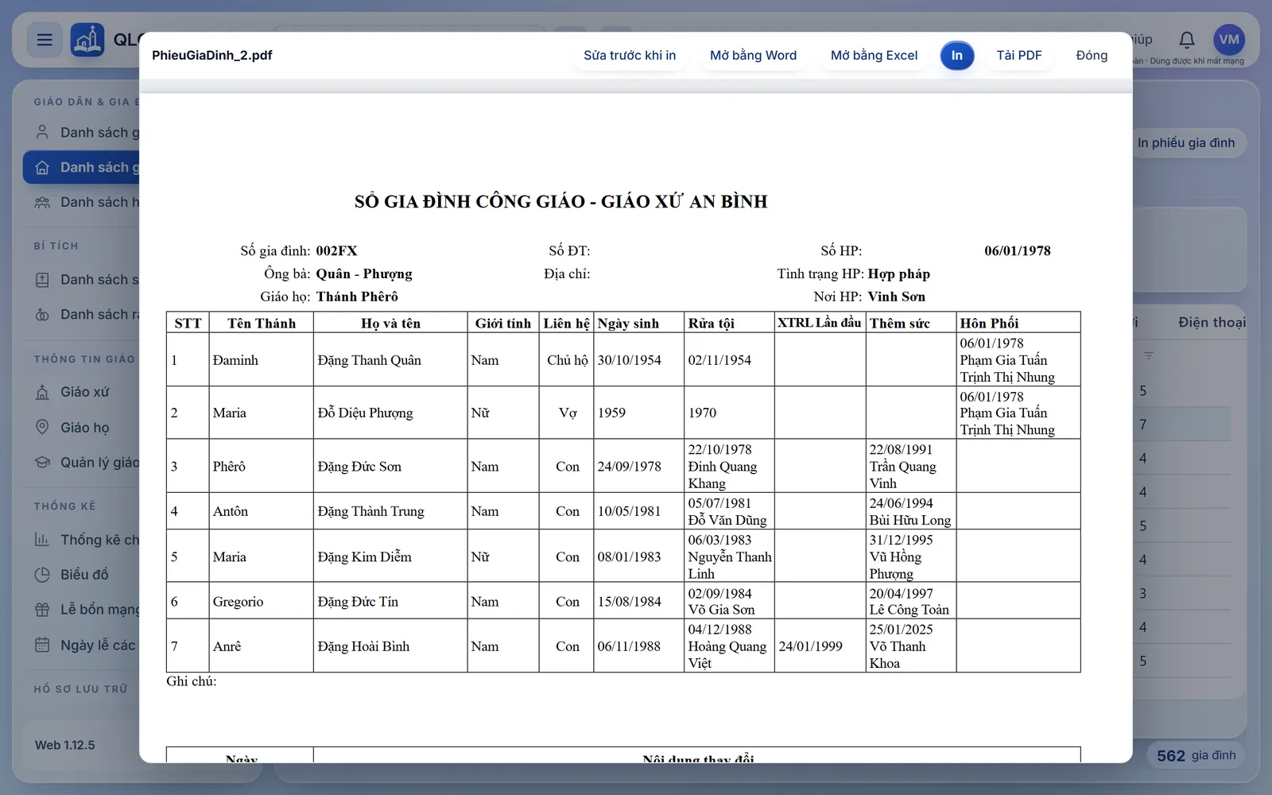Click the bar chart icon beside Thống kê

(x=42, y=540)
